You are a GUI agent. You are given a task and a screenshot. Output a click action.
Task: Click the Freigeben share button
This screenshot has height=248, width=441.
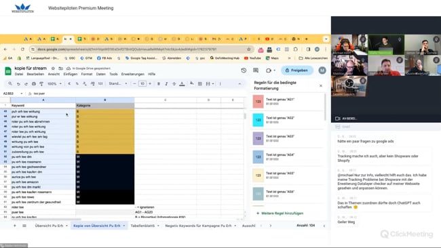[x=297, y=70]
